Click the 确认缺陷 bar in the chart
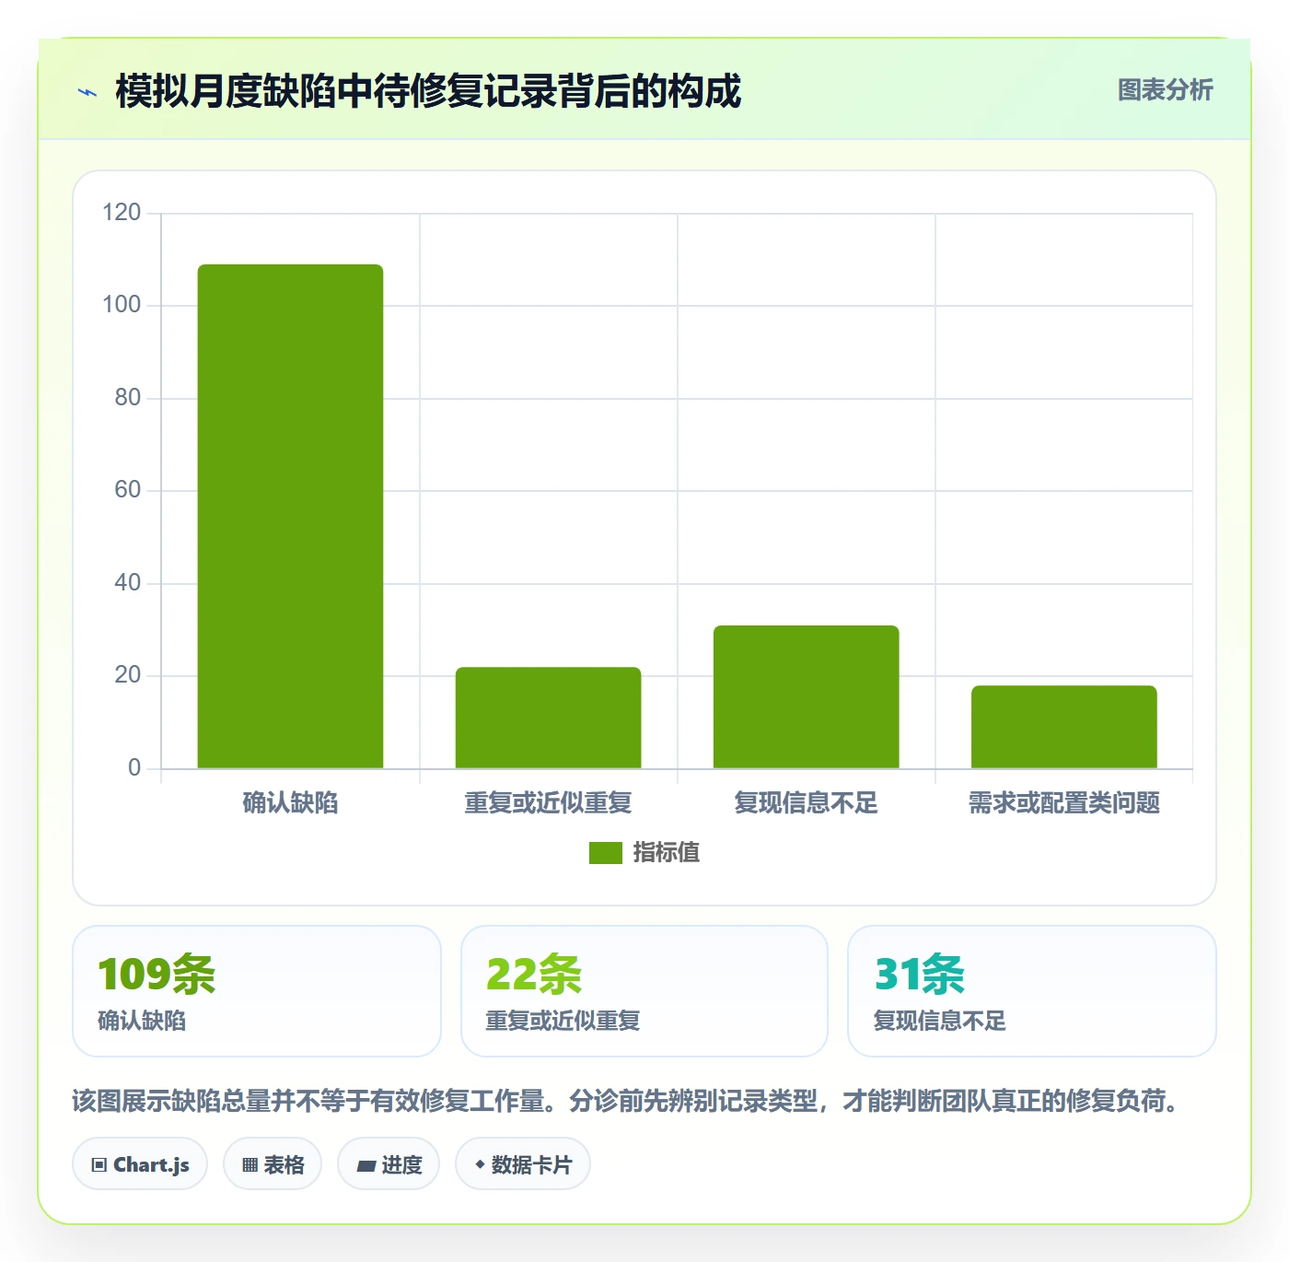The image size is (1289, 1262). point(290,516)
